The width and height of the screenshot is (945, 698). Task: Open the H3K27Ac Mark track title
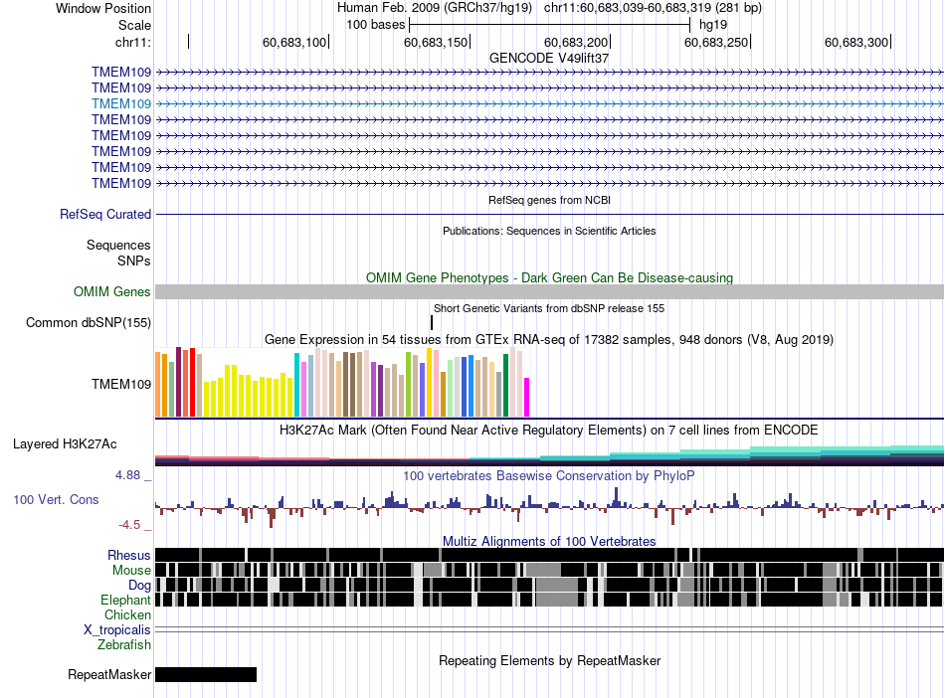549,430
